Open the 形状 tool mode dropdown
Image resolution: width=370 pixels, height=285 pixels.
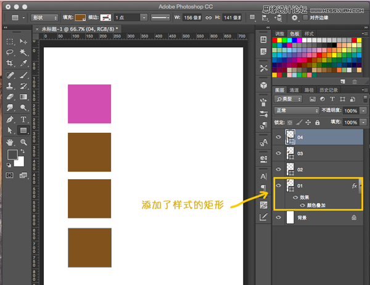44,18
